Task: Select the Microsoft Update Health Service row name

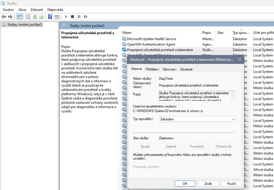Action: coord(152,39)
